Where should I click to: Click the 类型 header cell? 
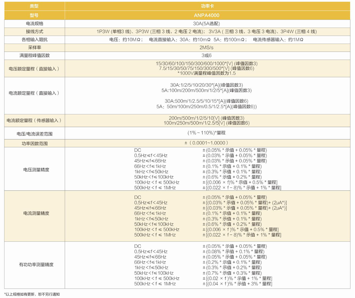[34, 6]
